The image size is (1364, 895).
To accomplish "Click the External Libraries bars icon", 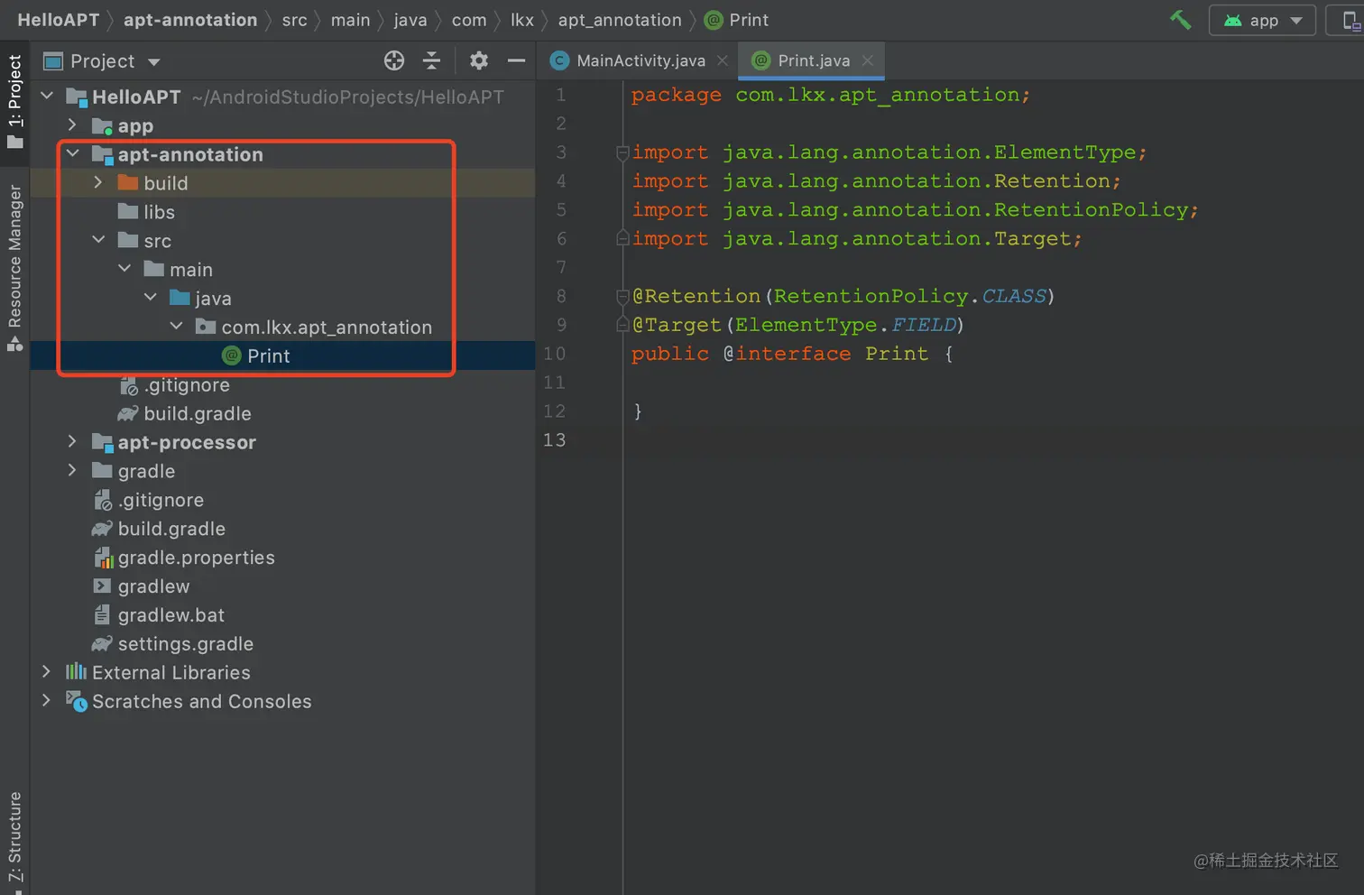I will click(x=76, y=672).
